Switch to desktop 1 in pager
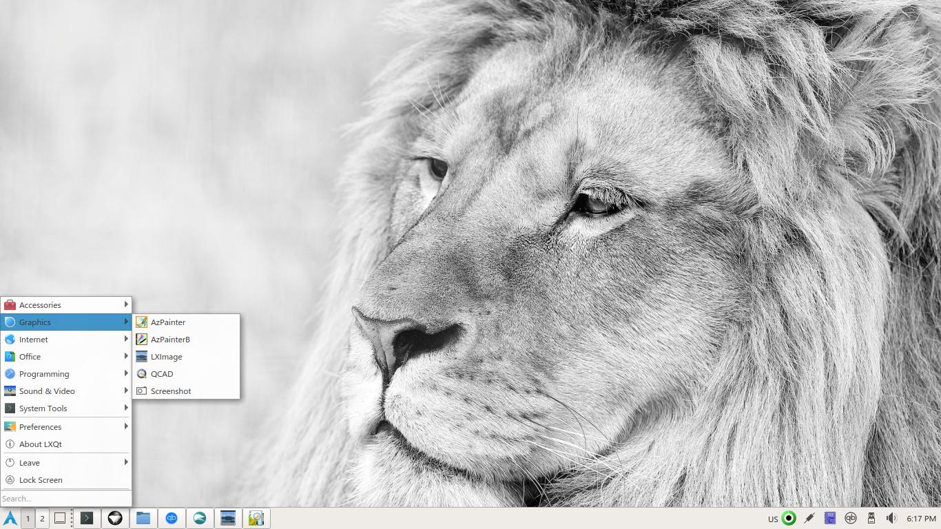 tap(28, 519)
